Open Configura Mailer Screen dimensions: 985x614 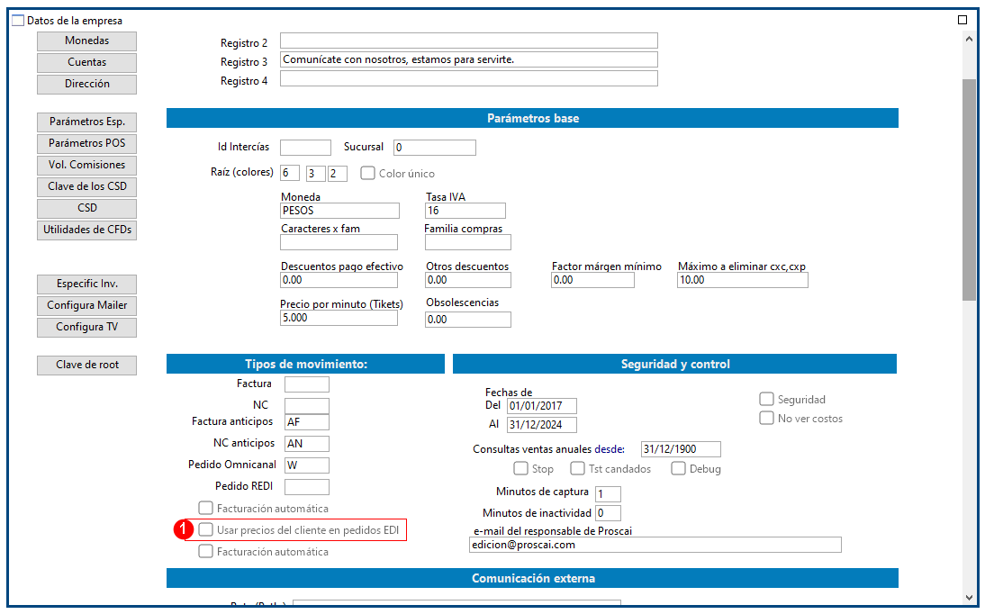[x=86, y=305]
